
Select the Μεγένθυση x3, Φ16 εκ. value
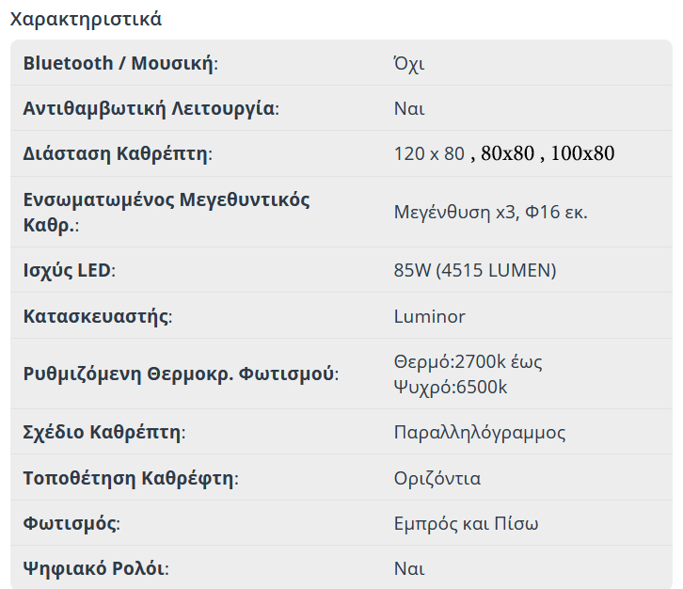490,212
